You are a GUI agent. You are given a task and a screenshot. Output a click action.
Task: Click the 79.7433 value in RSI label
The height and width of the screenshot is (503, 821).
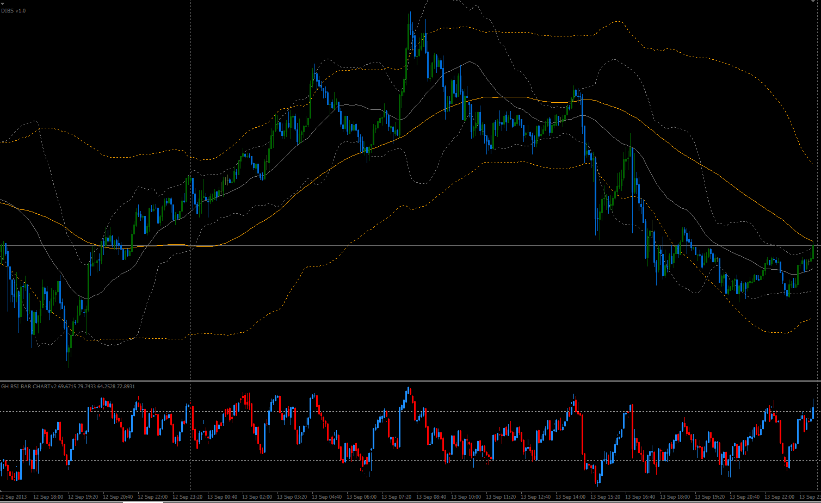click(87, 387)
